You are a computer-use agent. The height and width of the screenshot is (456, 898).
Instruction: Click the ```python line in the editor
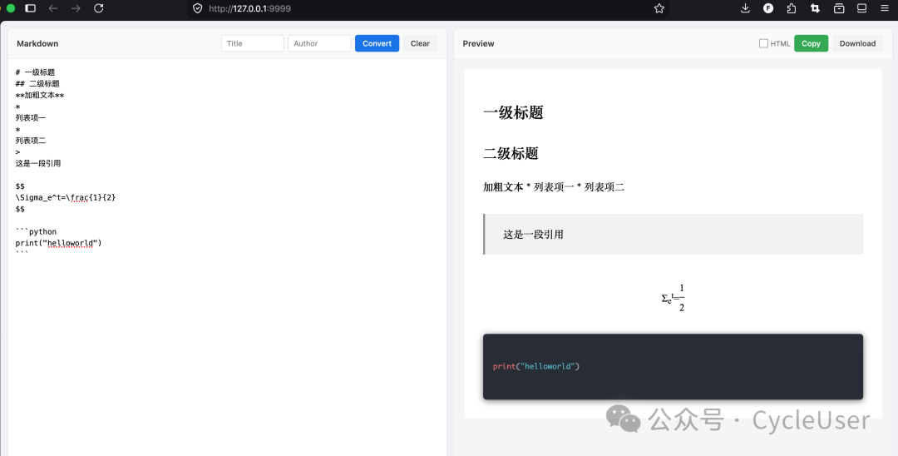point(36,231)
